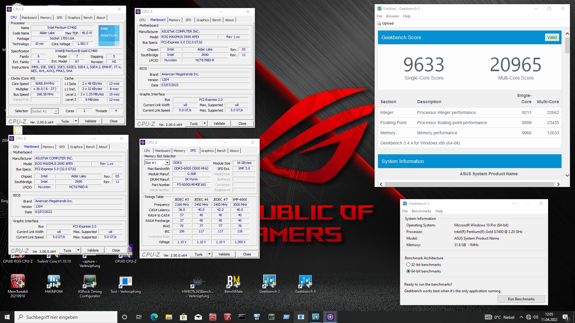This screenshot has width=575, height=323.
Task: Open Geekbench 4 desktop shortcut
Action: pos(305,284)
